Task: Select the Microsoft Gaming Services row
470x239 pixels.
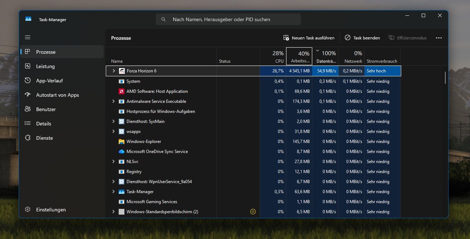Action: [253, 202]
